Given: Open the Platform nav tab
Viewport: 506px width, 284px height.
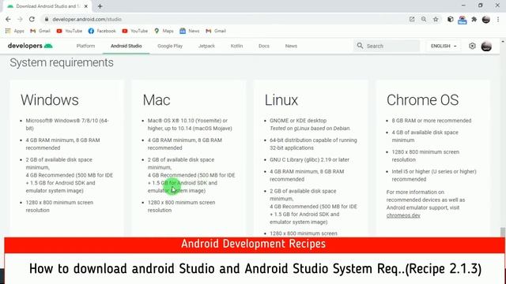Looking at the screenshot, I should click(x=85, y=46).
